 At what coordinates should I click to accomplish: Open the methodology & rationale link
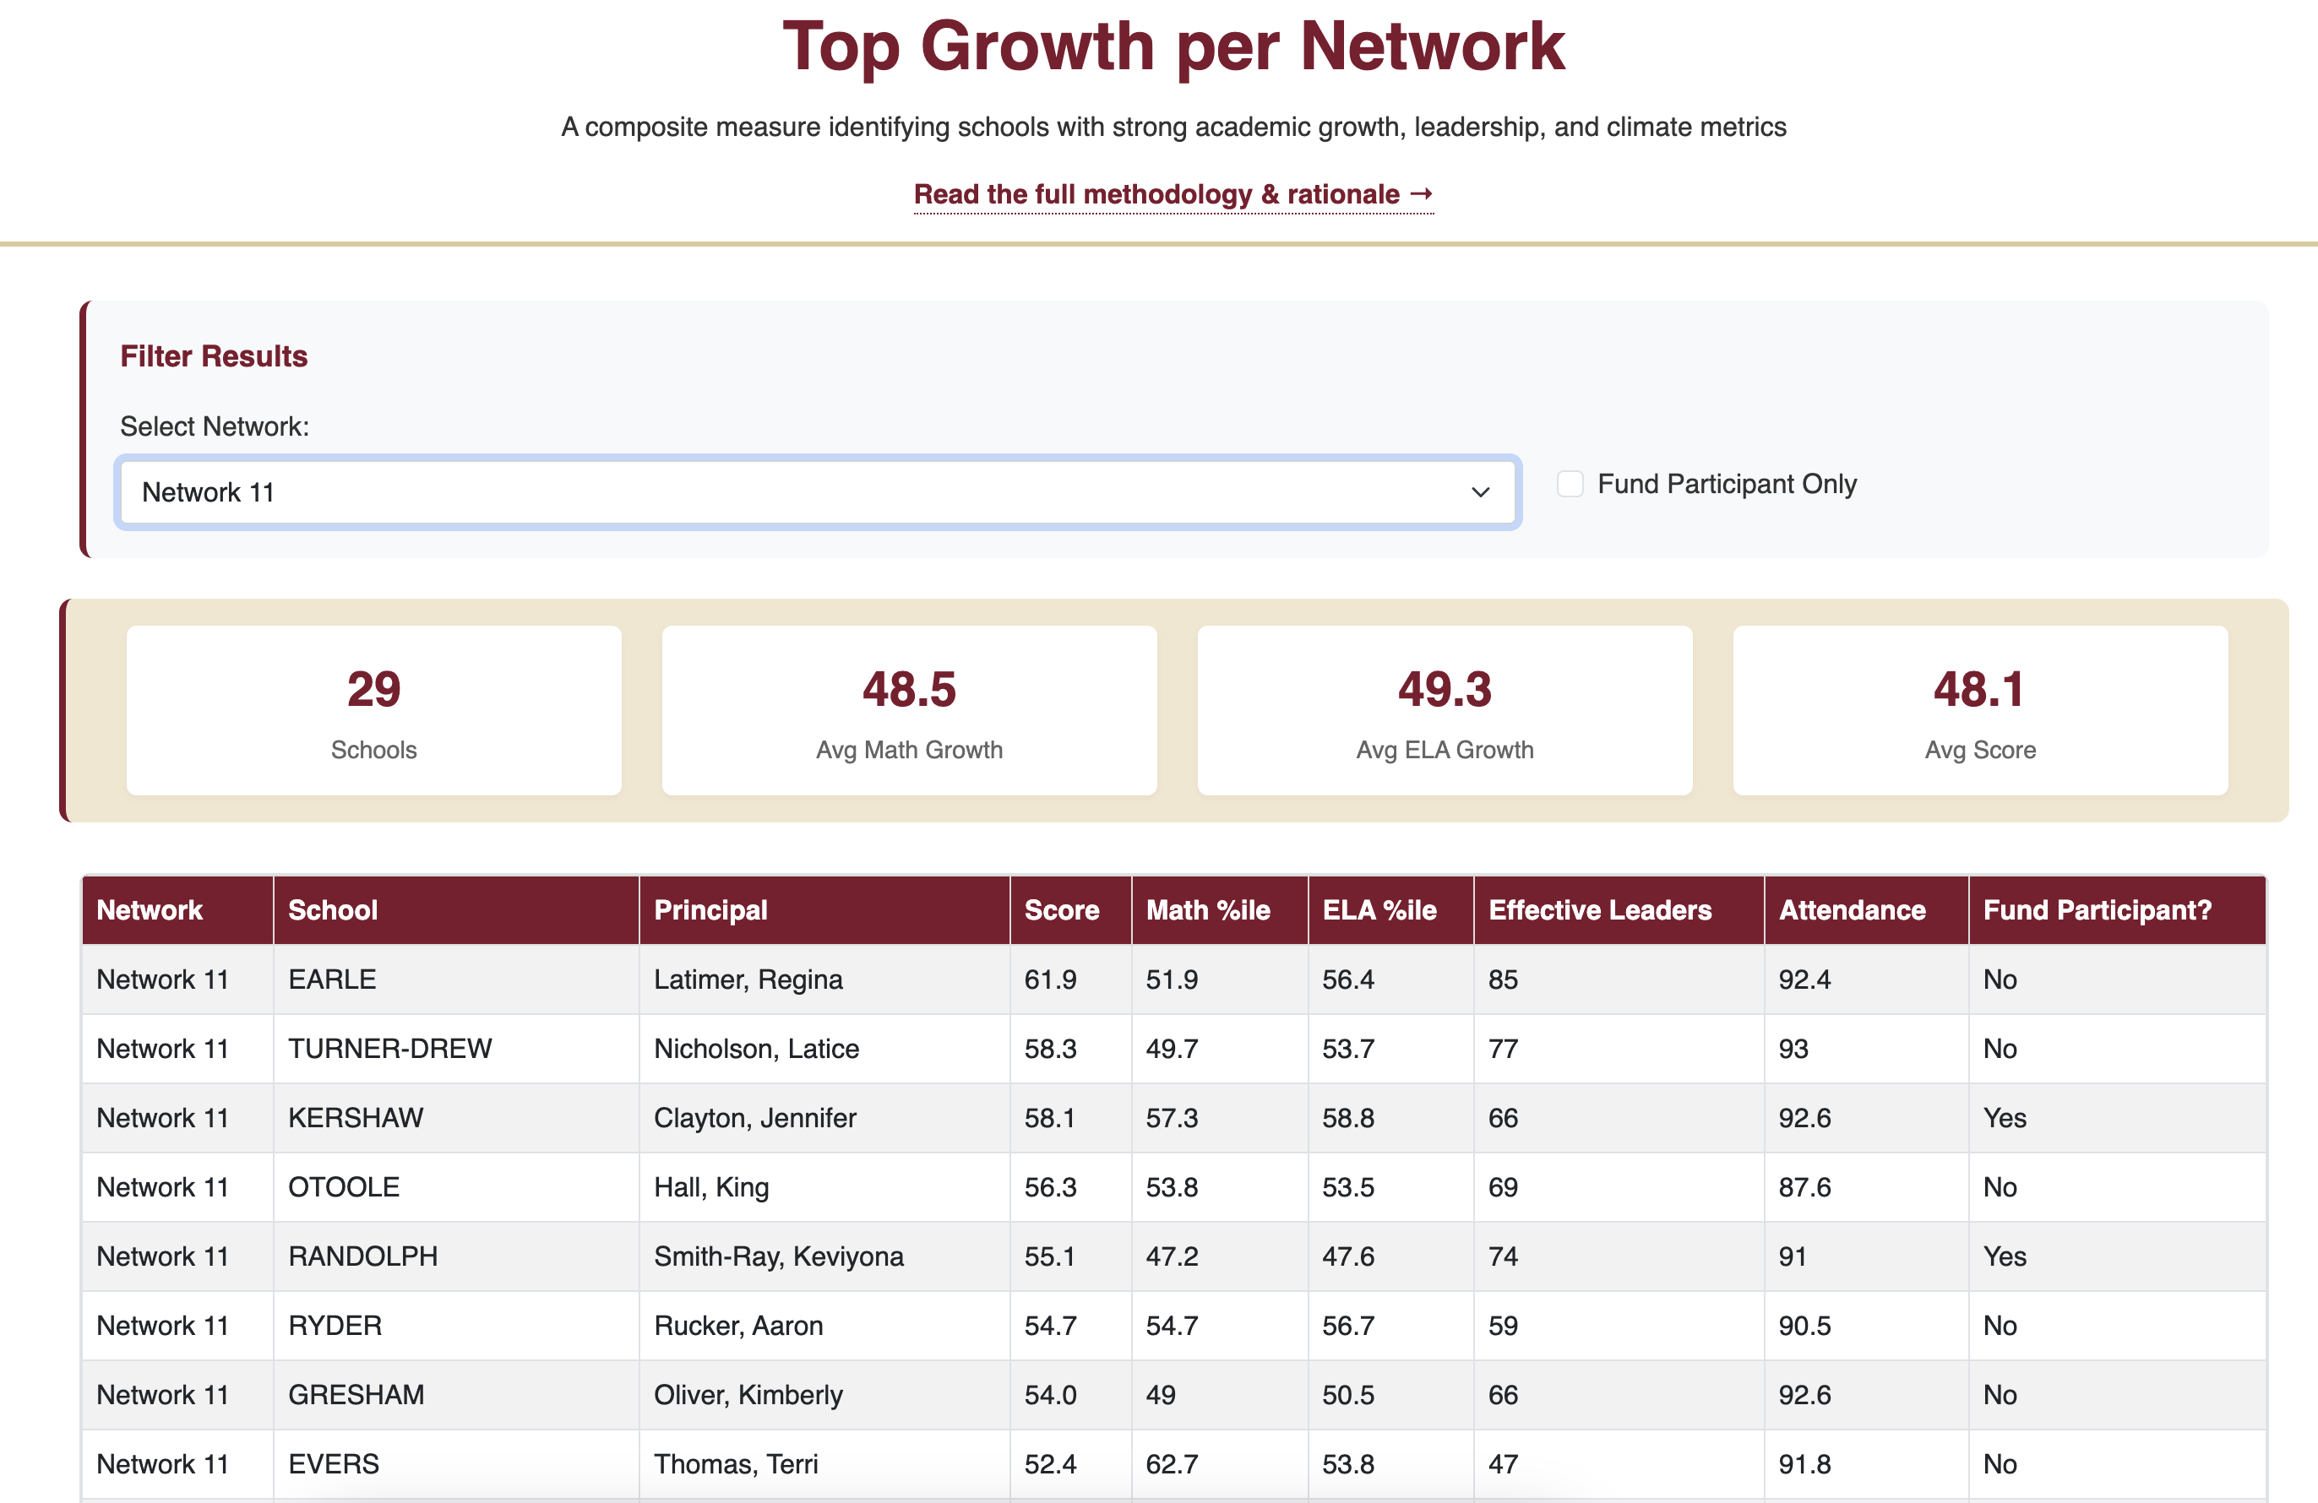pos(1173,195)
